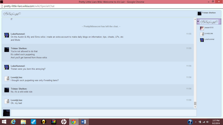The height and width of the screenshot is (125, 223).
Task: Click 'LovelyLies:' name above 'Oh, my bad'
Action: coord(16,100)
